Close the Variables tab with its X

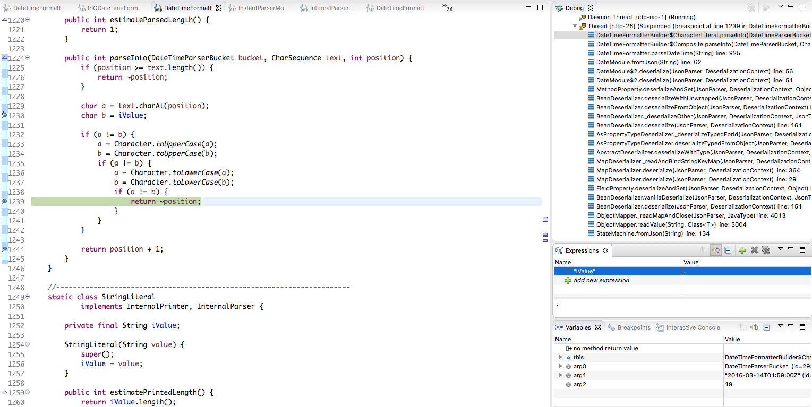598,327
